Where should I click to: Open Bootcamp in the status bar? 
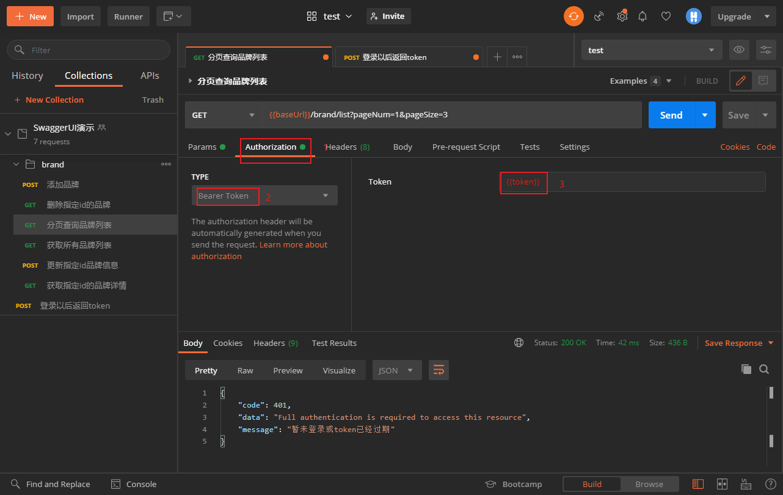click(x=514, y=484)
